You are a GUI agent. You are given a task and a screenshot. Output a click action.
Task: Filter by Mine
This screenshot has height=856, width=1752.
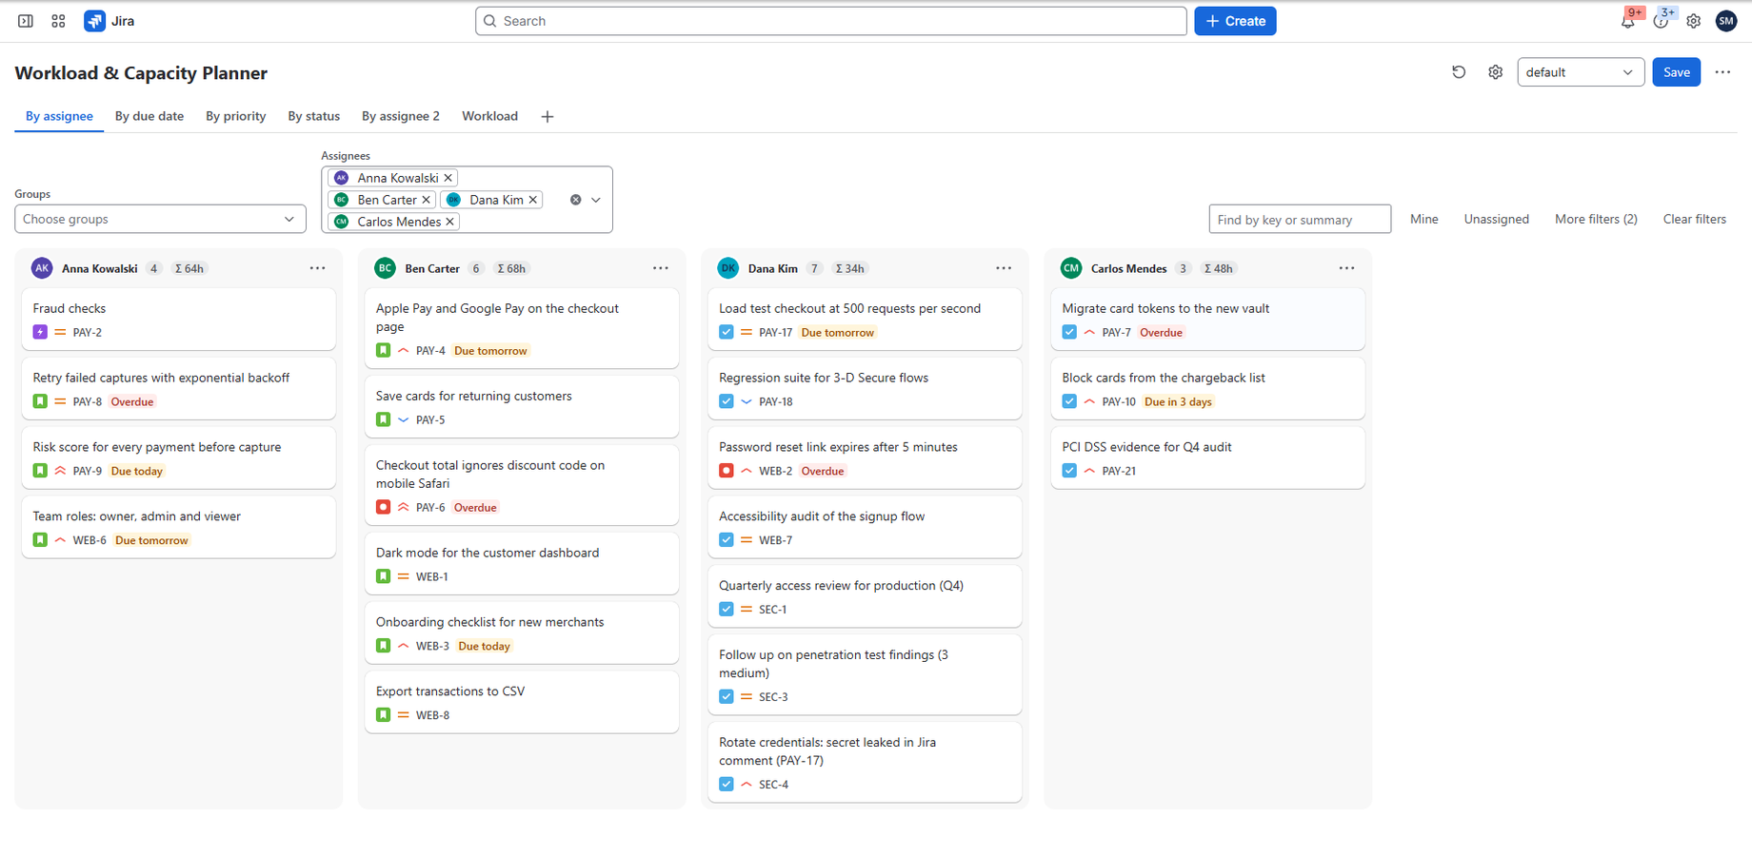1423,219
